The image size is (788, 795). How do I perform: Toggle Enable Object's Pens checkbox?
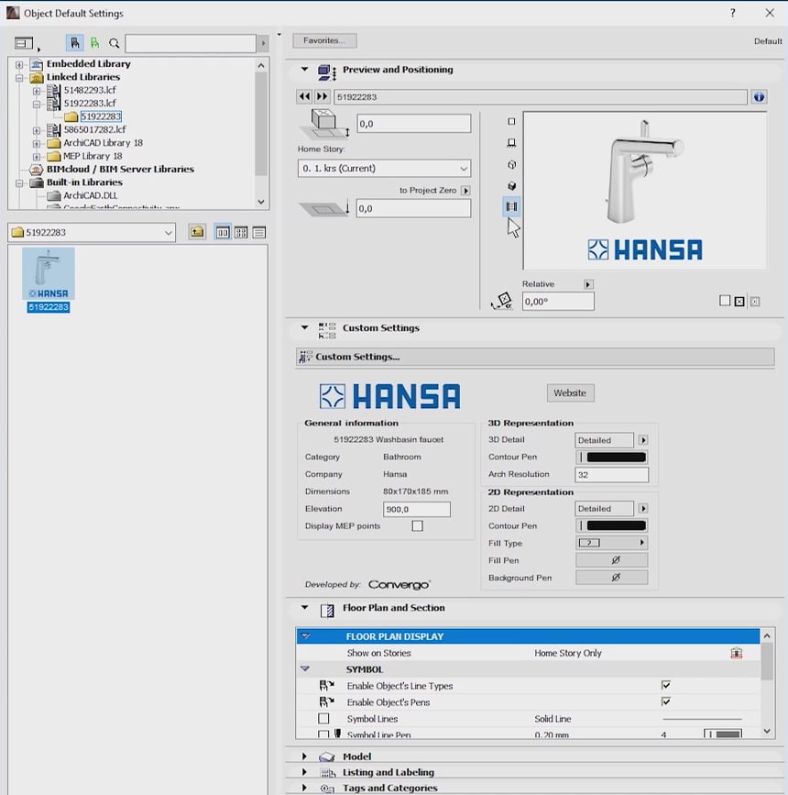pos(666,701)
